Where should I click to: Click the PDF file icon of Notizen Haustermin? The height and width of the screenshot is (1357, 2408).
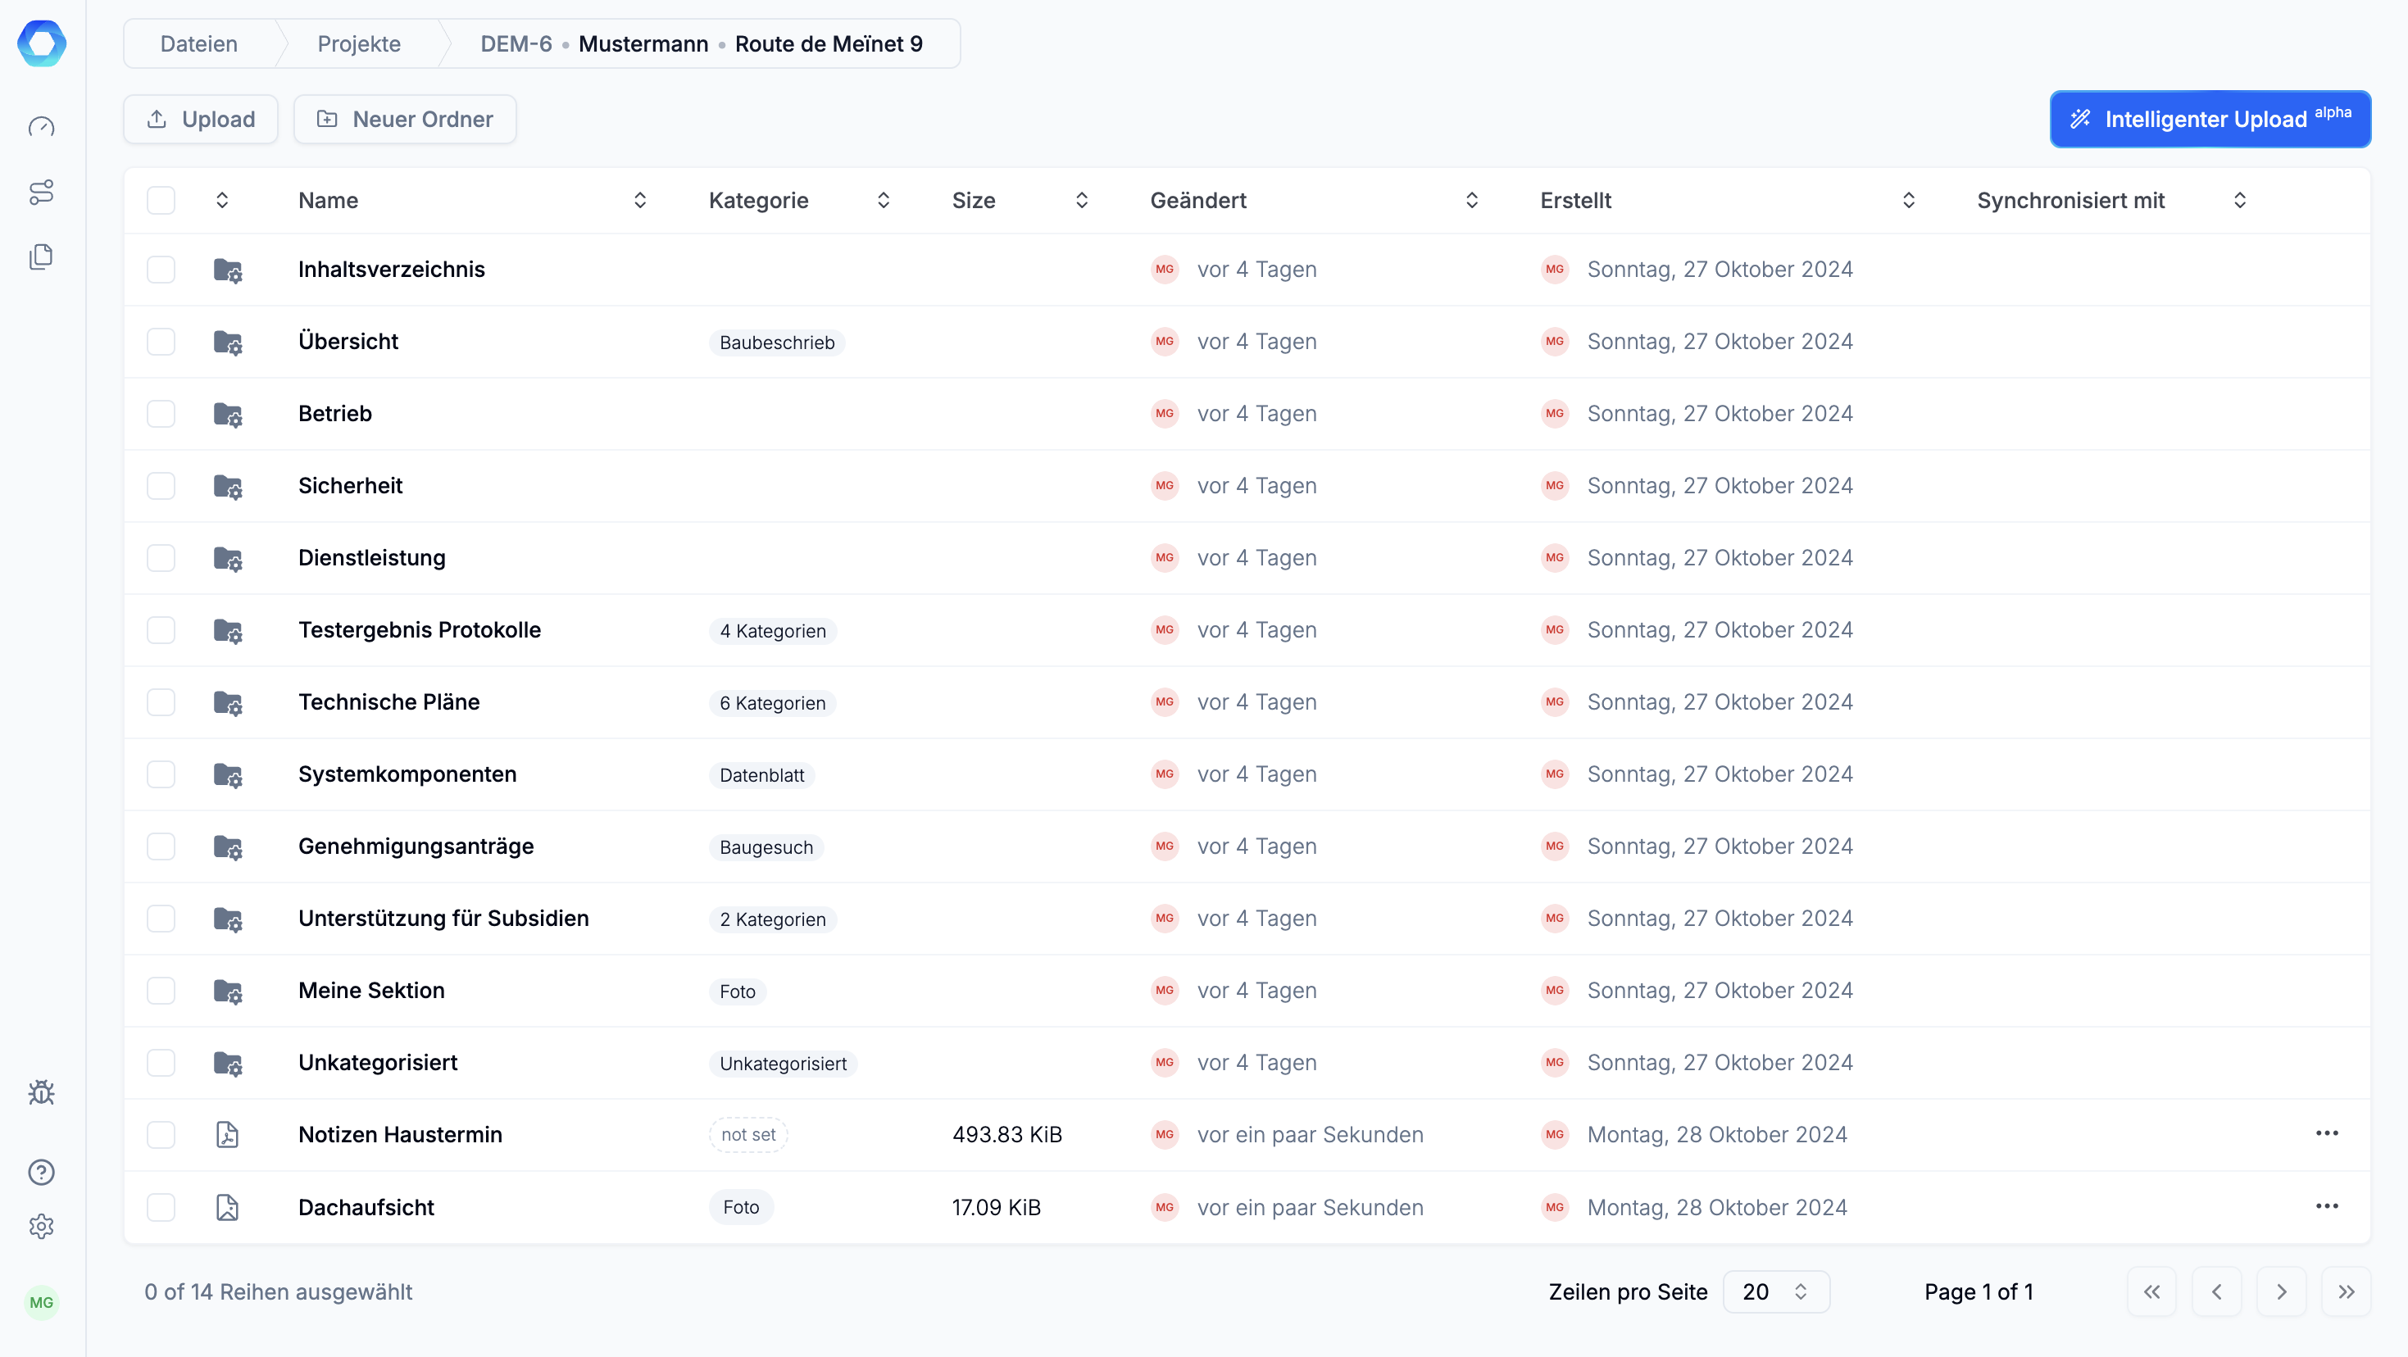pos(227,1135)
